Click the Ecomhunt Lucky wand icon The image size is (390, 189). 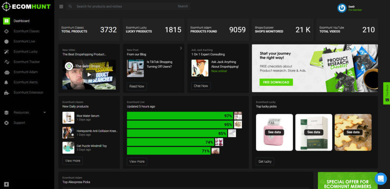coord(6,52)
